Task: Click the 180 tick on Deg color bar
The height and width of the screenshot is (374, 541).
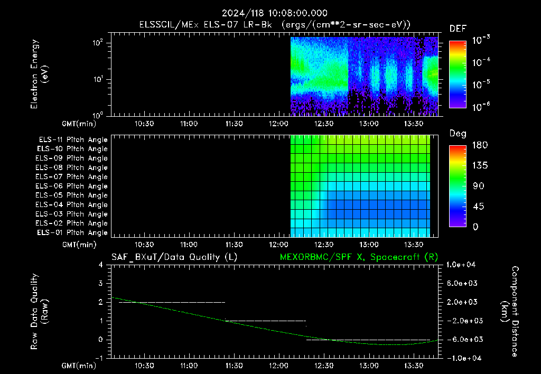Action: click(480, 145)
